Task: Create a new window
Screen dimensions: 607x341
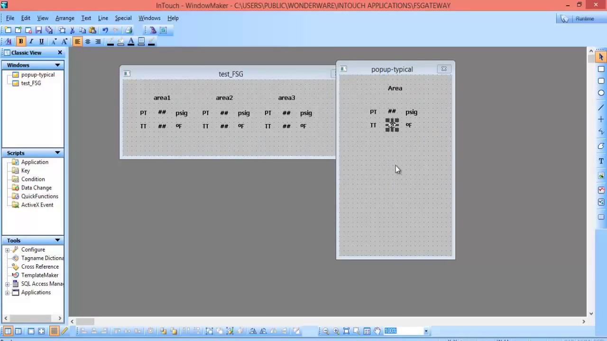Action: 8,30
